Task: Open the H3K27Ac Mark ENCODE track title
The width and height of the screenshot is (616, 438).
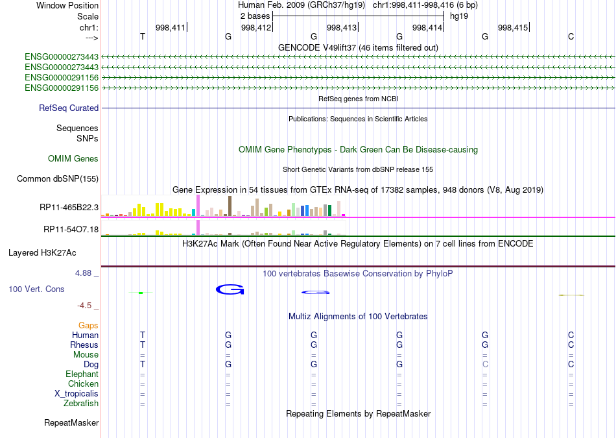Action: pos(358,244)
